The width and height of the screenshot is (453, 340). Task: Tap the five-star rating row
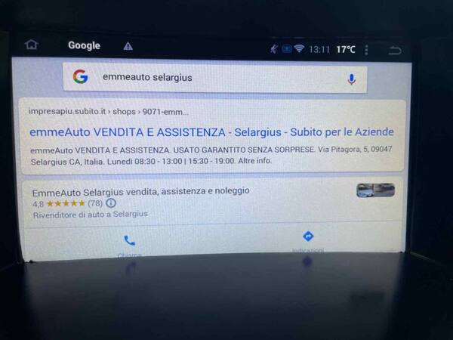coord(66,203)
